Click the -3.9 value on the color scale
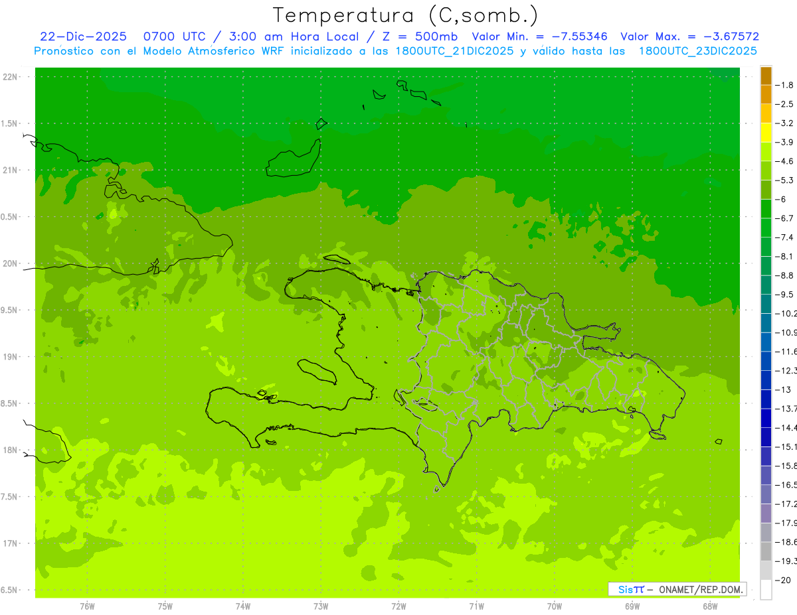This screenshot has width=797, height=615. pos(785,142)
